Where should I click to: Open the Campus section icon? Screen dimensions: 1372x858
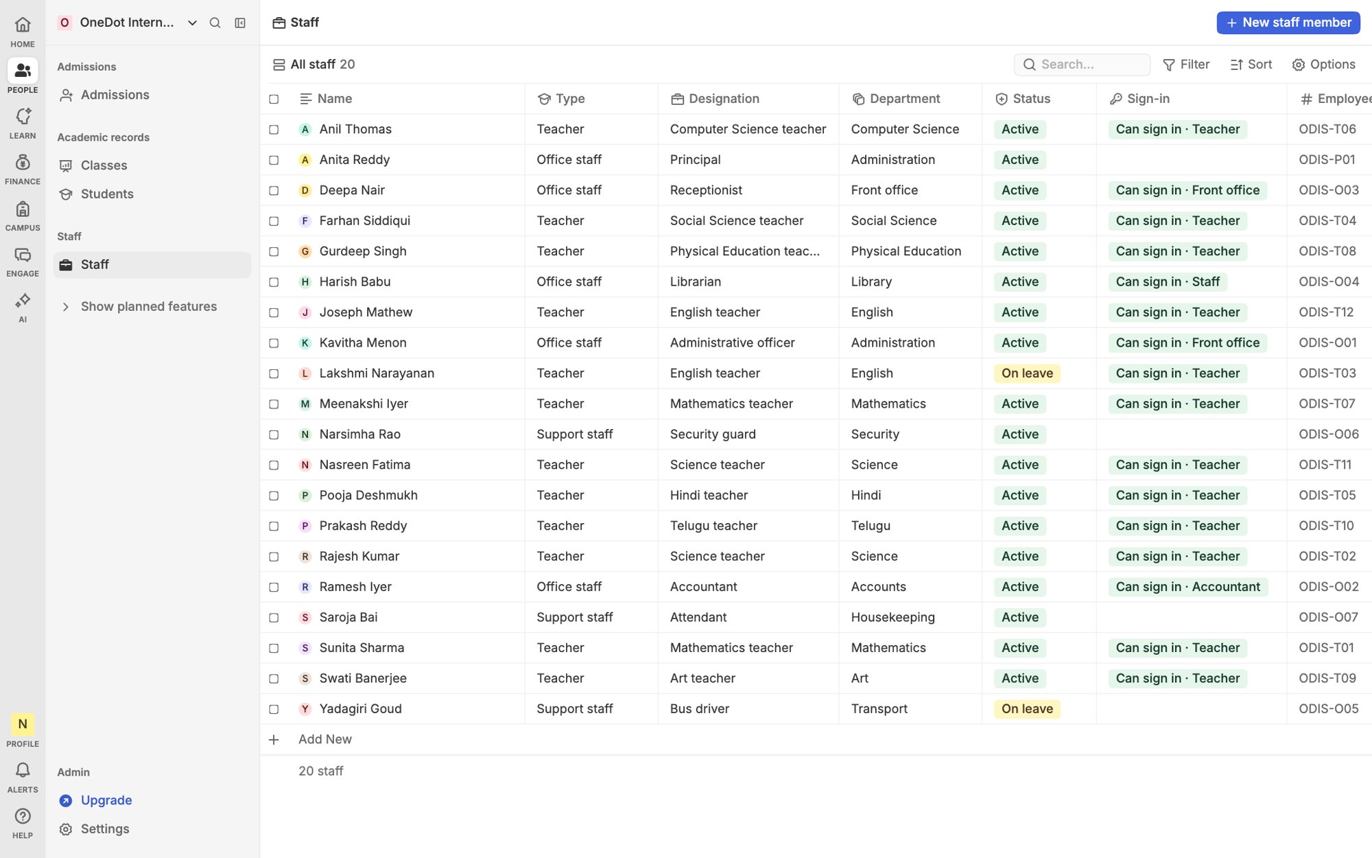(23, 209)
